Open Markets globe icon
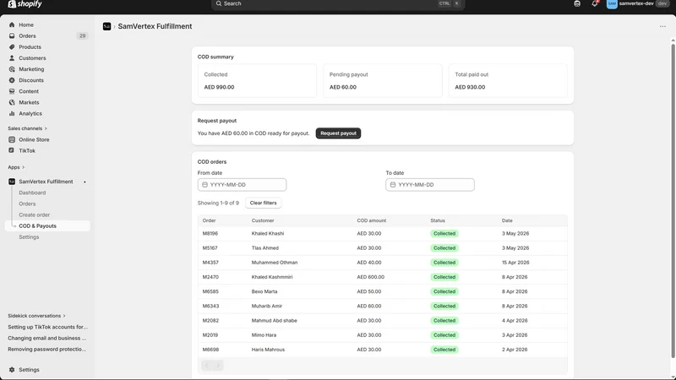 (12, 102)
